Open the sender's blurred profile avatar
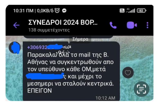This screenshot has width=159, height=106. (15, 47)
